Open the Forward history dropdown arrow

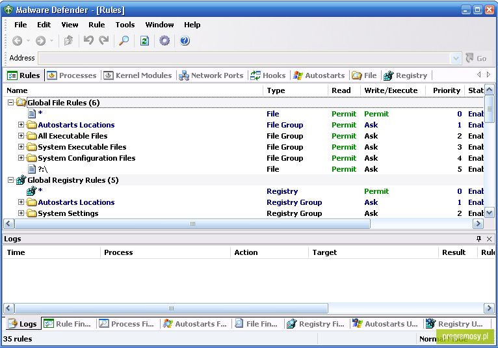click(x=51, y=41)
